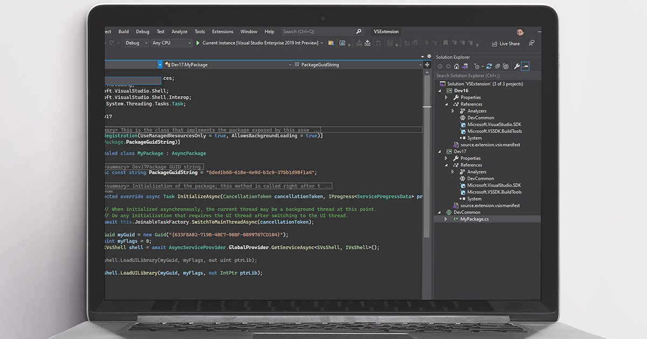Expand Properties under Dev17

coord(446,158)
